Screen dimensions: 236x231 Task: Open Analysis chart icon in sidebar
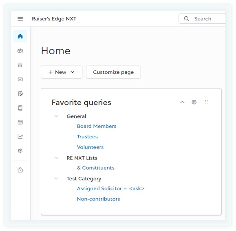(20, 137)
